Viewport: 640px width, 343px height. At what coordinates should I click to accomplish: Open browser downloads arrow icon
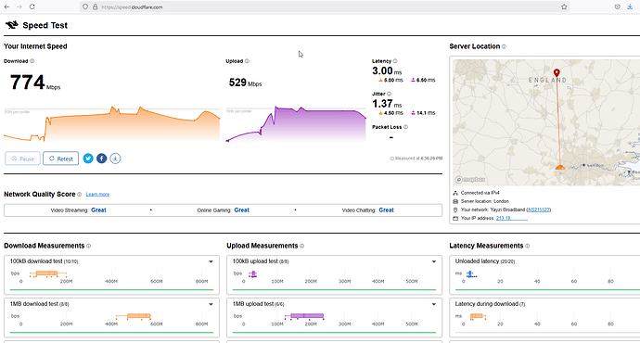pyautogui.click(x=630, y=6)
